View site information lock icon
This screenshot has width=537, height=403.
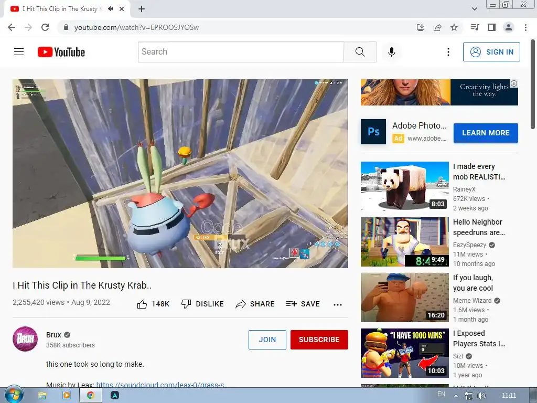(66, 27)
